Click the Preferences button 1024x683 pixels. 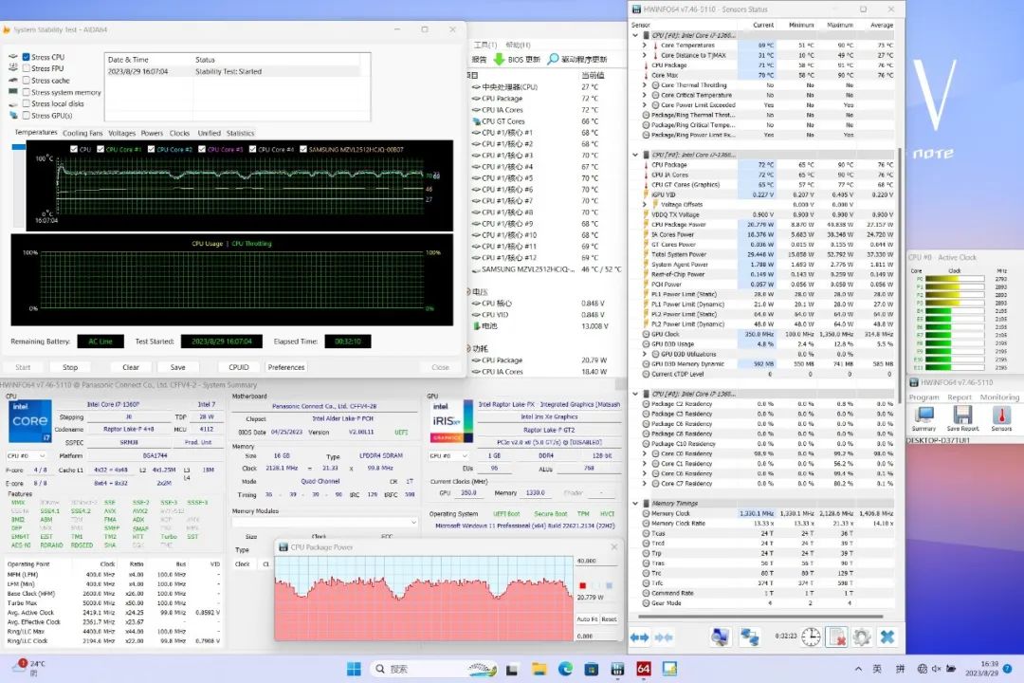286,367
